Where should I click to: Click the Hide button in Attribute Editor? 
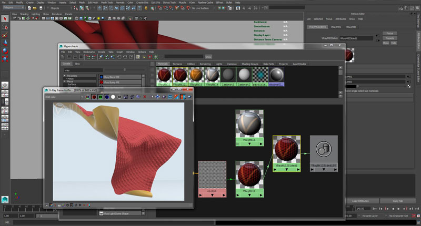pos(393,43)
